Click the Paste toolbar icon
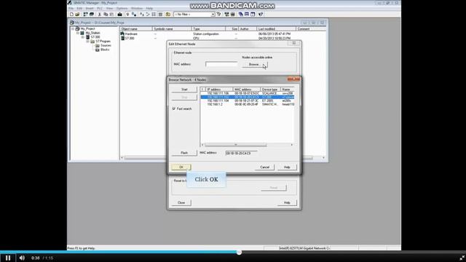Image resolution: width=466 pixels, height=262 pixels. pyautogui.click(x=111, y=15)
